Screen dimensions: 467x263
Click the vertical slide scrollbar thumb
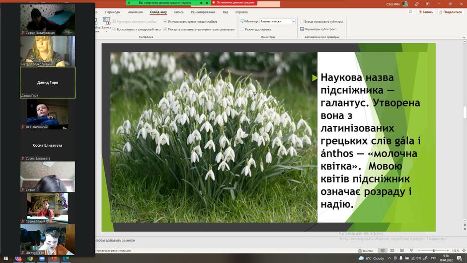465,112
